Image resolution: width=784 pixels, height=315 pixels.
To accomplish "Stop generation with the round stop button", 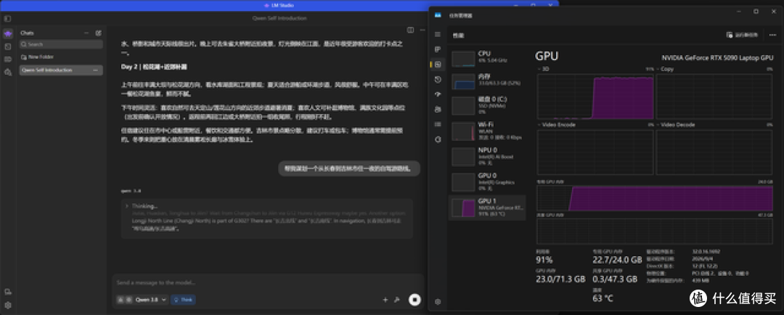I will [414, 300].
